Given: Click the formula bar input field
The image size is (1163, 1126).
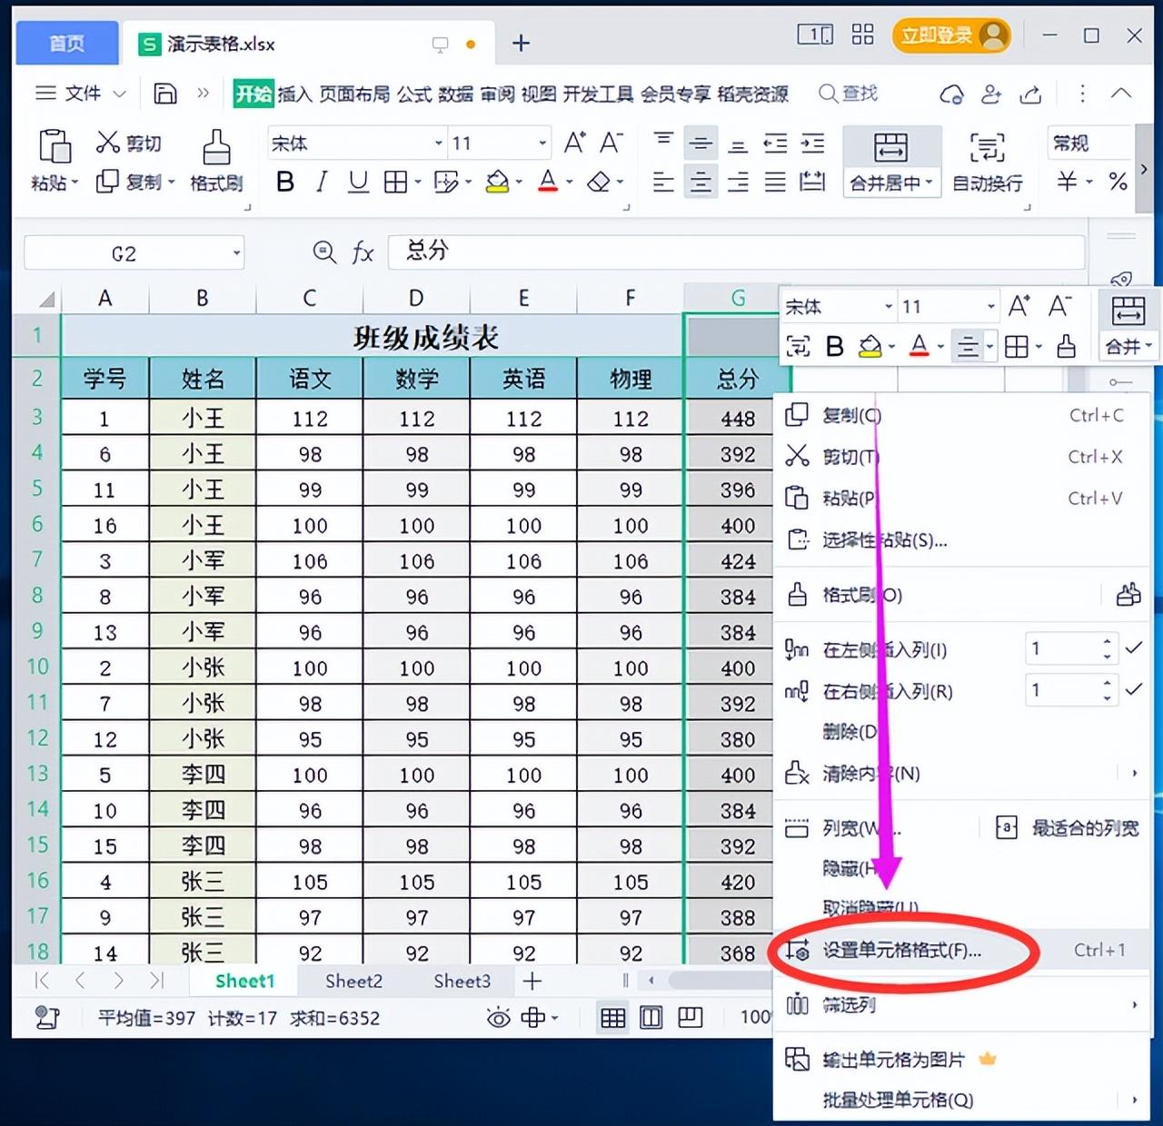Looking at the screenshot, I should click(736, 252).
